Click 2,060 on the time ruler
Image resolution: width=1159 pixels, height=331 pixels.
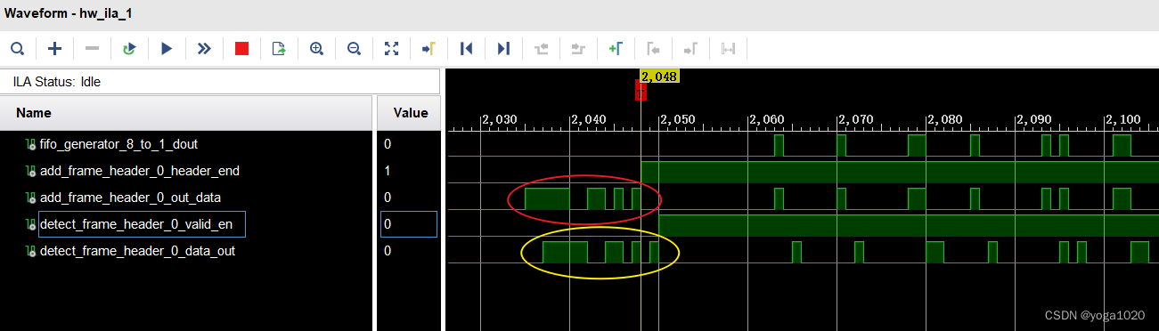click(x=766, y=119)
